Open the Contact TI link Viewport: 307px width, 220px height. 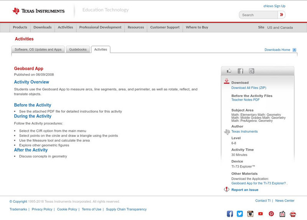[x=263, y=200]
